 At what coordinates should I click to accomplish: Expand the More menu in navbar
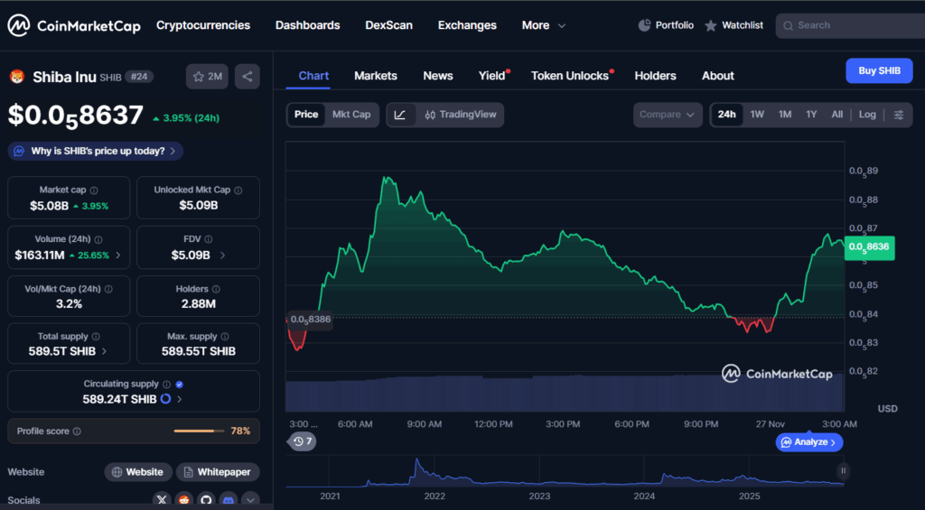point(544,25)
